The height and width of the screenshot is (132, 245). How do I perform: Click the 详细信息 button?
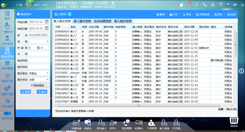[203, 15]
